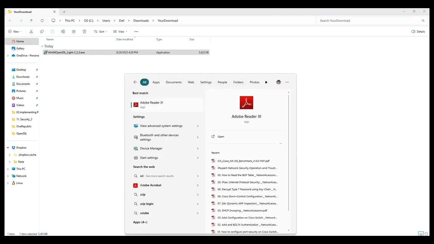Toggle the Details pane button
The image size is (434, 244).
tap(418, 32)
